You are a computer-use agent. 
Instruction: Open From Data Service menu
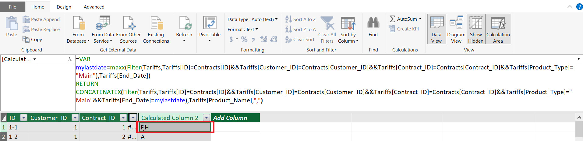point(103,30)
